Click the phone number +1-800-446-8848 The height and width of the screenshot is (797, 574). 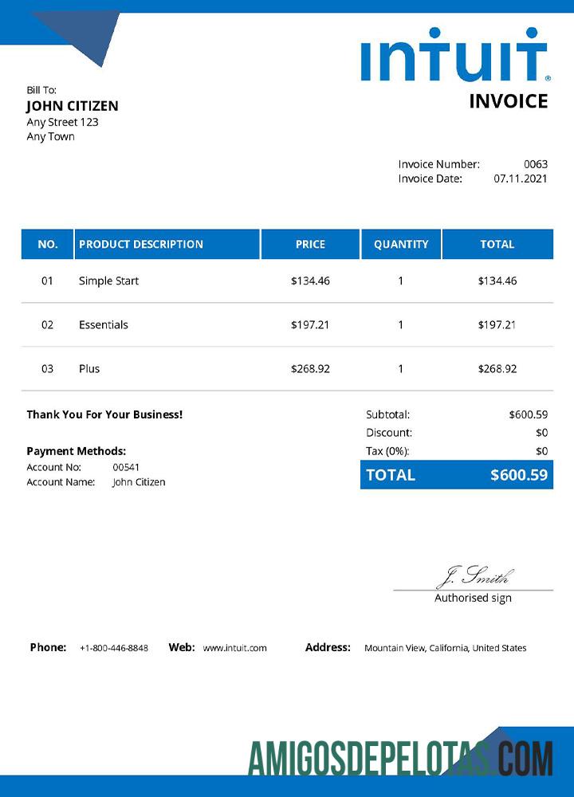114,648
